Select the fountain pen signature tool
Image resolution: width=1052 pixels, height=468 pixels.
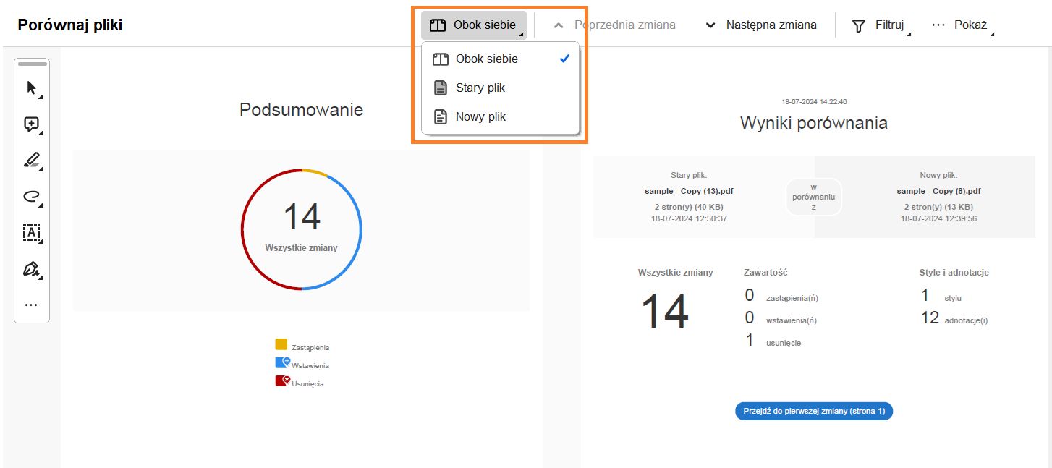(x=31, y=269)
